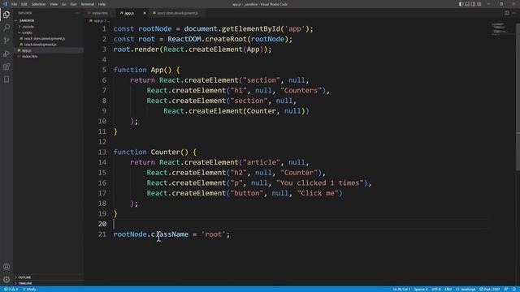Open notifications bell in status bar

(x=514, y=289)
